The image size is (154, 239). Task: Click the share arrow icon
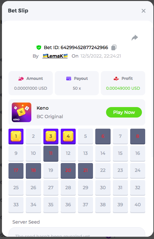click(x=134, y=38)
